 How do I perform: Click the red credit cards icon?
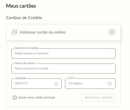tap(15, 32)
